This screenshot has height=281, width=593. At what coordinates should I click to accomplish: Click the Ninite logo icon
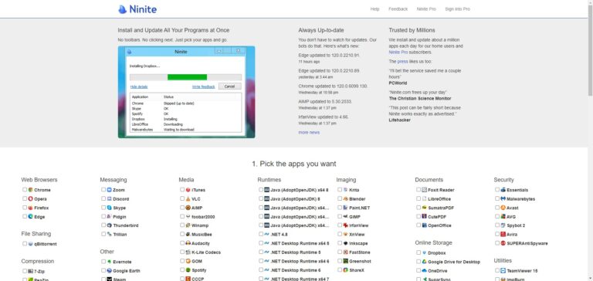coord(122,9)
